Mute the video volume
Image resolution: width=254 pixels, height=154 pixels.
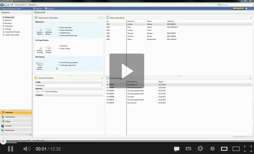click(x=27, y=149)
